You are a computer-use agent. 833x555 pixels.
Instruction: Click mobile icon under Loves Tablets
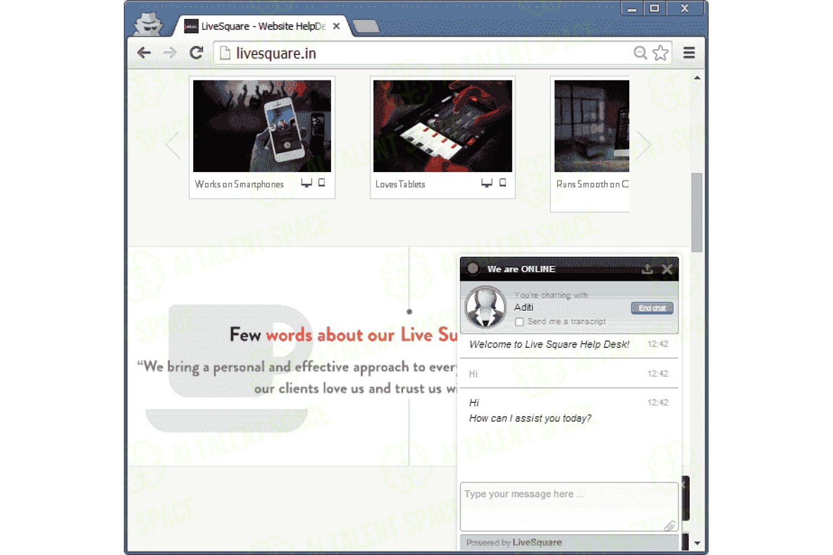coord(503,183)
